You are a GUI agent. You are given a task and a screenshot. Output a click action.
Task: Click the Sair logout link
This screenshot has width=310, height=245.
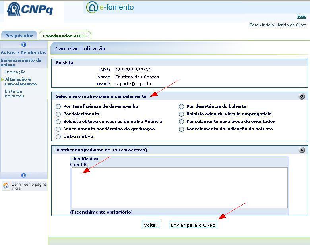click(x=301, y=16)
